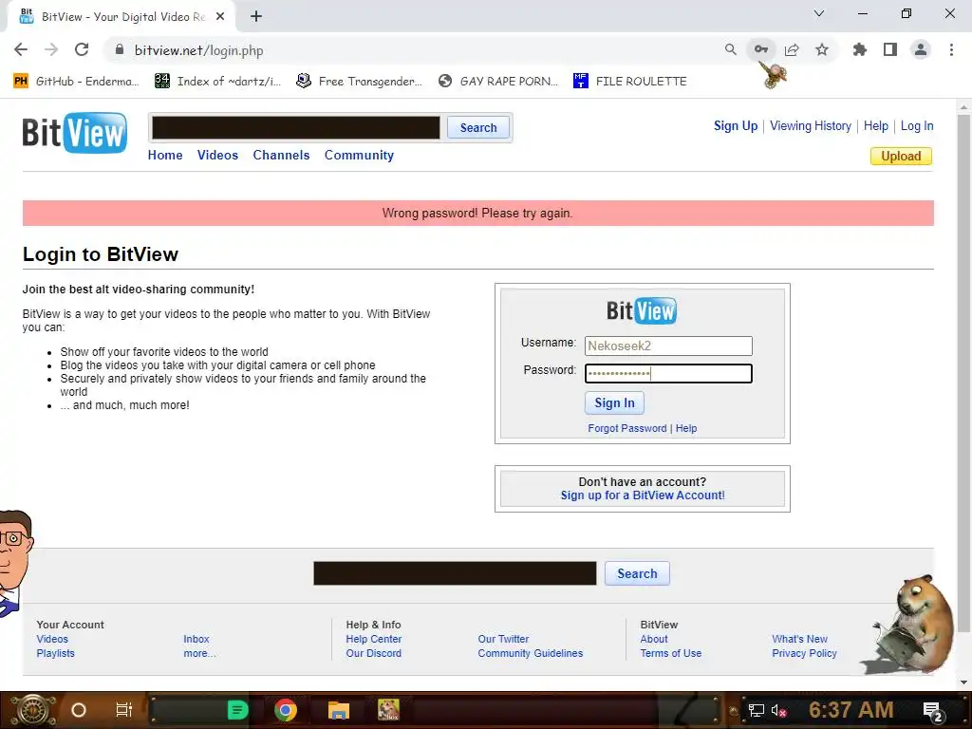Open the Start menu clock-style icon
This screenshot has height=729, width=972.
(33, 710)
